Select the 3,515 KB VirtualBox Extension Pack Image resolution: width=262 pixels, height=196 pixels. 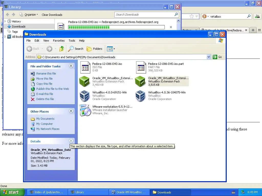pos(140,81)
